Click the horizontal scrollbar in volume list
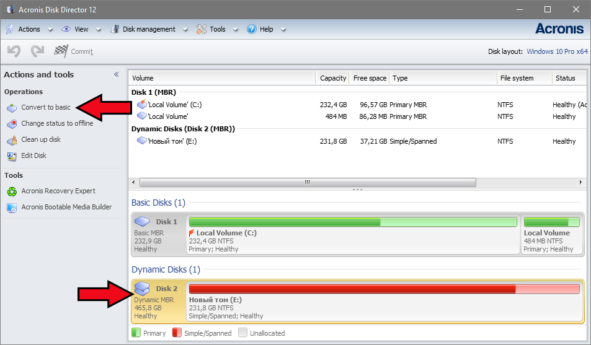Image resolution: width=591 pixels, height=345 pixels. 307,183
